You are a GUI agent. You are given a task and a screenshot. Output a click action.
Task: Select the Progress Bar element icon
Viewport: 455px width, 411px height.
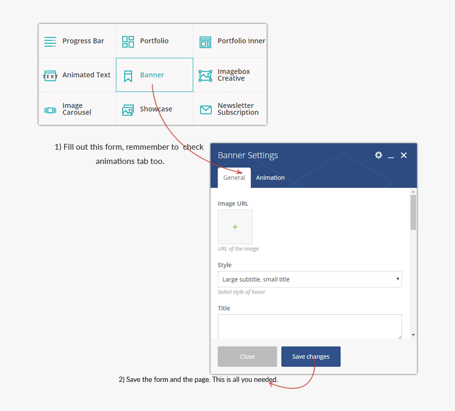point(50,41)
